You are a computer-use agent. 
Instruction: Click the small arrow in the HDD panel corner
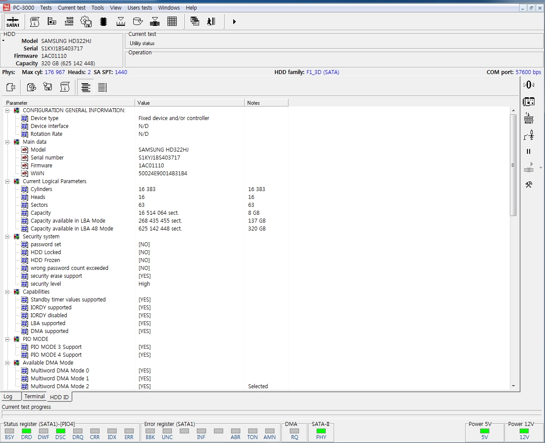(4, 41)
